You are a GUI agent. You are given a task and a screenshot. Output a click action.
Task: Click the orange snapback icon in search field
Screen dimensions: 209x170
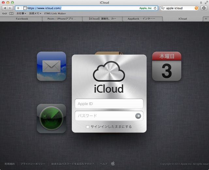(196, 8)
